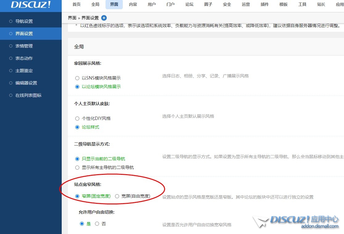The height and width of the screenshot is (234, 344).
Task: Click the DISCUZ! logo in header
Action: point(31,5)
